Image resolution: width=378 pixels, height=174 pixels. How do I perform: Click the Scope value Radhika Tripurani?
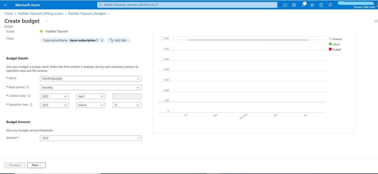tap(57, 31)
